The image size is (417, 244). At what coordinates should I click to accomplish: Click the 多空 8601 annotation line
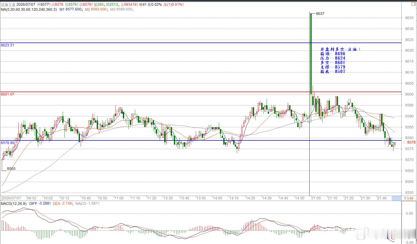(x=333, y=62)
